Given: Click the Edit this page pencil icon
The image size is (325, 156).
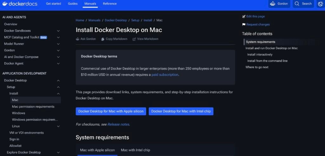Looking at the screenshot, I should pos(244,16).
